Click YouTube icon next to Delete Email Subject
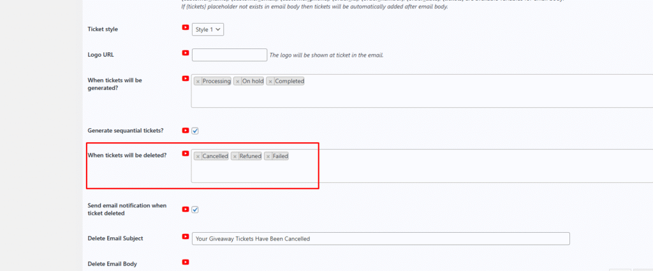Viewport: 653px width, 271px height. tap(186, 238)
